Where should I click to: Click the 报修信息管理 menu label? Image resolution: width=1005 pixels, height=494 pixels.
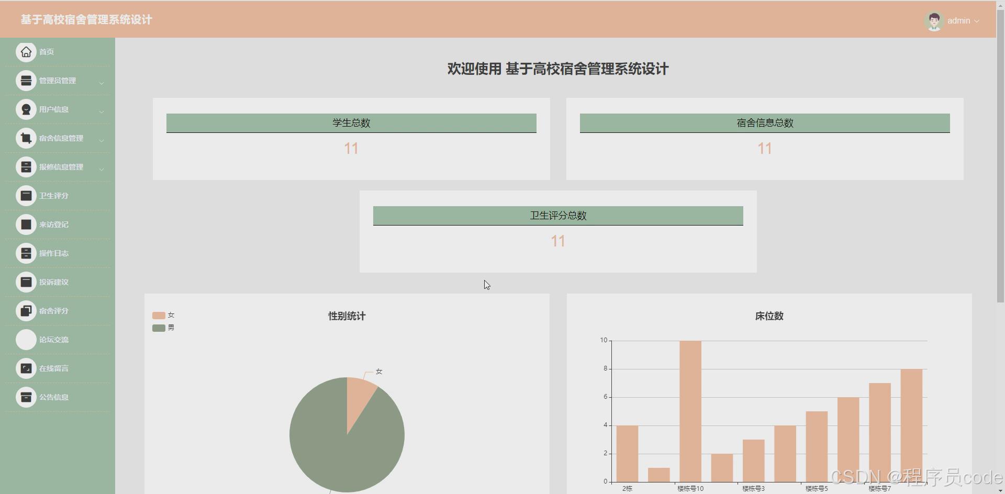coord(61,167)
